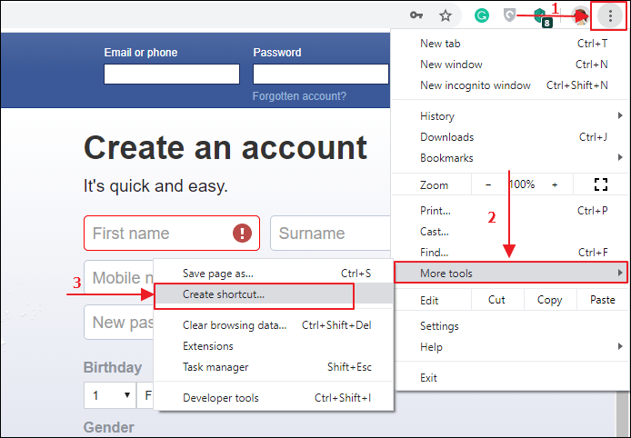This screenshot has width=631, height=438.
Task: Click Paste in the Edit row
Action: (x=603, y=300)
